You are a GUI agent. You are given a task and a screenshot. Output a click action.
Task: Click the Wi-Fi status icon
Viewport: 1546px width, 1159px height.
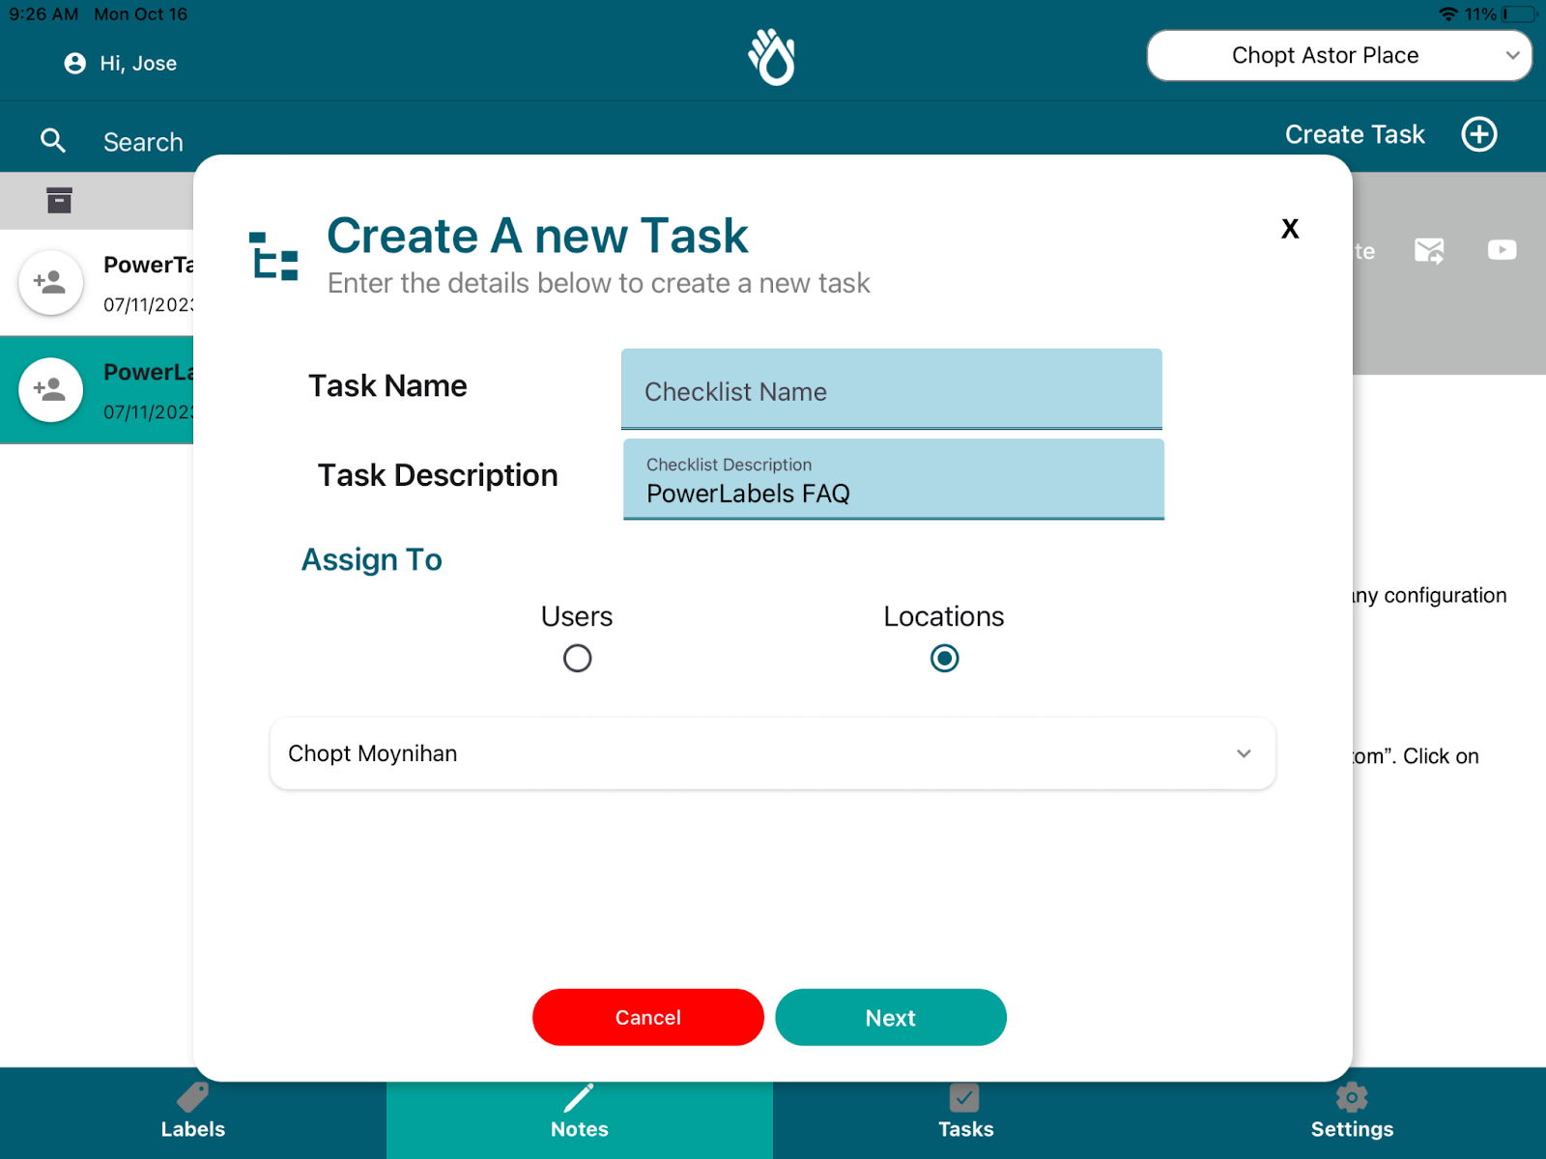(1447, 14)
